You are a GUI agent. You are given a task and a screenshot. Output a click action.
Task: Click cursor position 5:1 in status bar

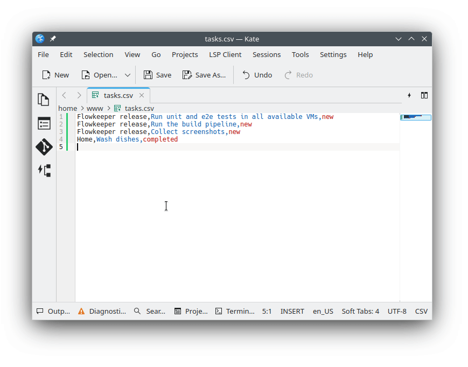(x=267, y=311)
